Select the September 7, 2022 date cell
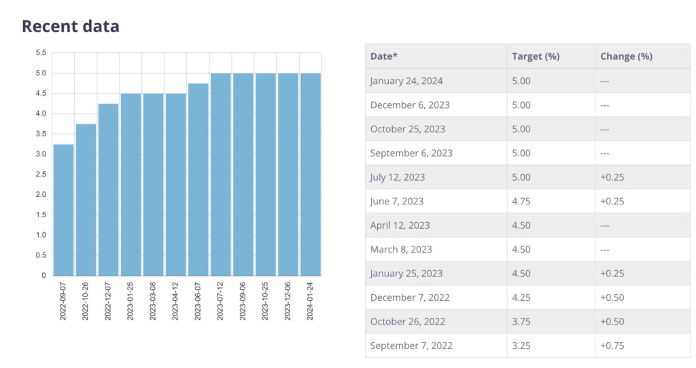Viewport: 696px width, 368px height. coord(411,346)
